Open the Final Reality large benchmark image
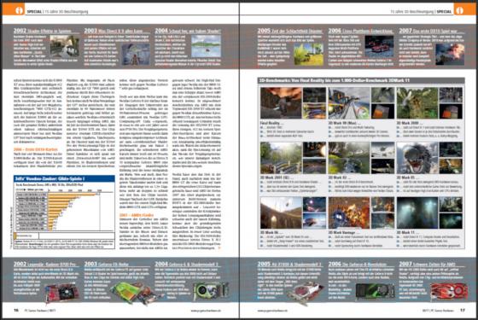The width and height of the screenshot is (478, 320). (281, 103)
